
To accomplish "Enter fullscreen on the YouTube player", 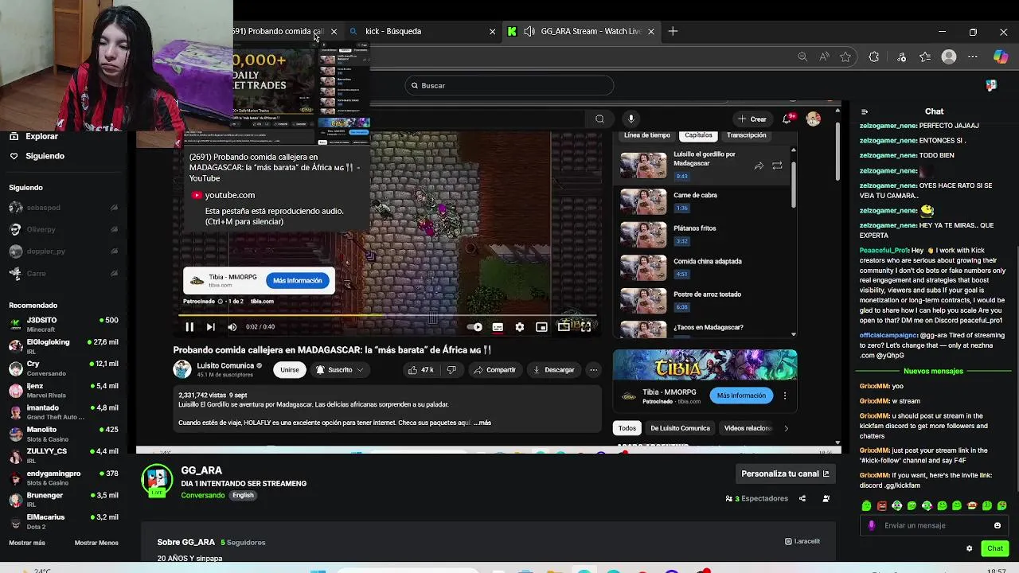I will tap(586, 327).
